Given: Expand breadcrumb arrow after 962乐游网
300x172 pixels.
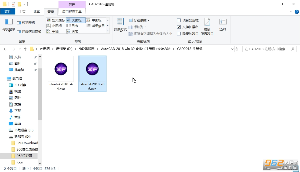Looking at the screenshot, I should coord(98,49).
